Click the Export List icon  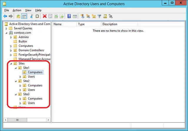click(x=62, y=16)
